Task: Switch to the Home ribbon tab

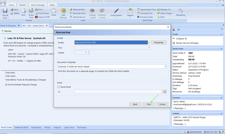Action: click(x=11, y=5)
